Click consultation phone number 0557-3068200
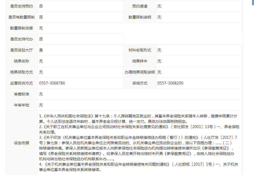Image resolution: width=254 pixels, height=175 pixels. [x=170, y=83]
